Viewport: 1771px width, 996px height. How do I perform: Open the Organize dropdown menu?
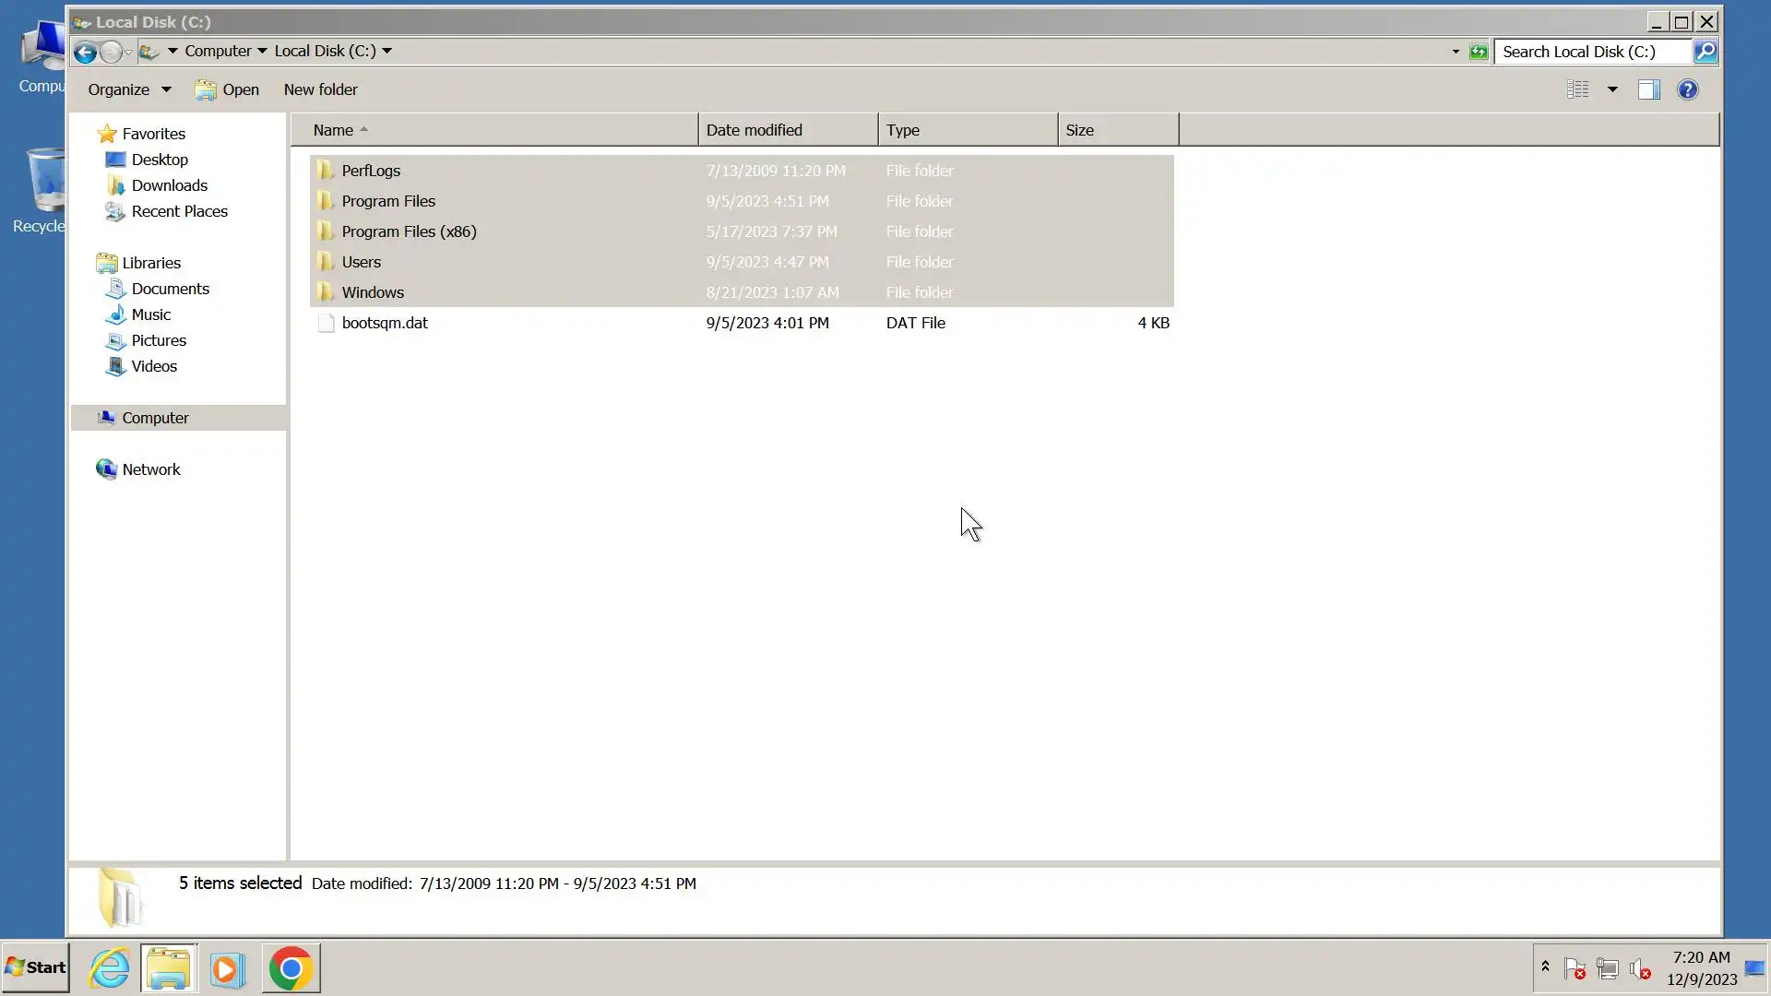(x=129, y=89)
